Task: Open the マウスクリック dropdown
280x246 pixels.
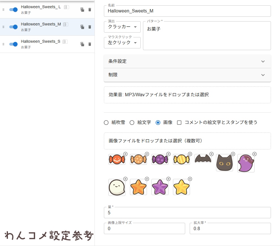Action: tap(122, 42)
